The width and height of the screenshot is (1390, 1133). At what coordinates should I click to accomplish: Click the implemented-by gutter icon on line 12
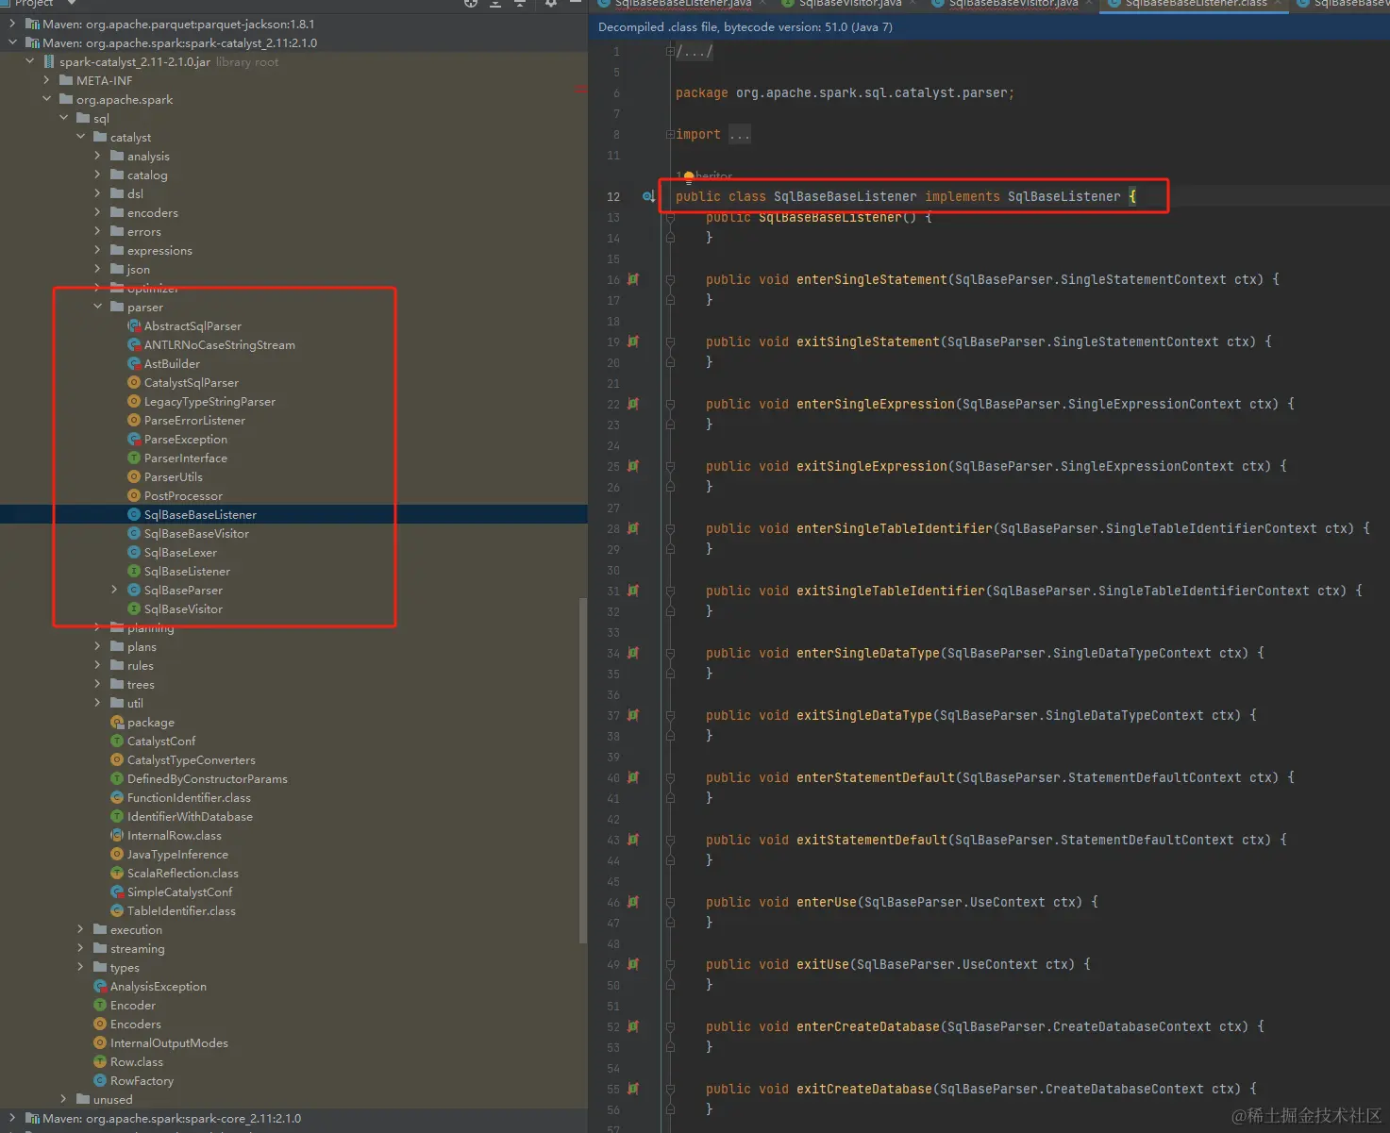click(648, 196)
